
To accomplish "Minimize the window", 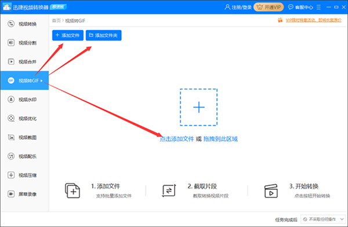I will pyautogui.click(x=329, y=8).
